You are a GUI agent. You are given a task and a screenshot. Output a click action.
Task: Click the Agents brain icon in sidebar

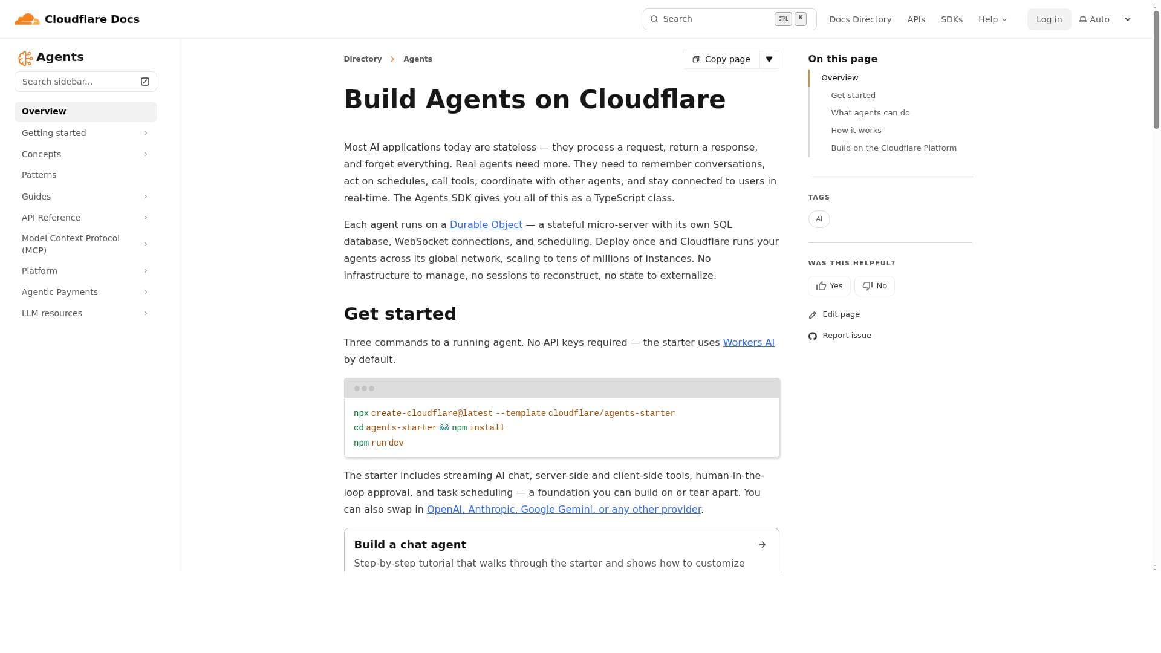point(25,58)
